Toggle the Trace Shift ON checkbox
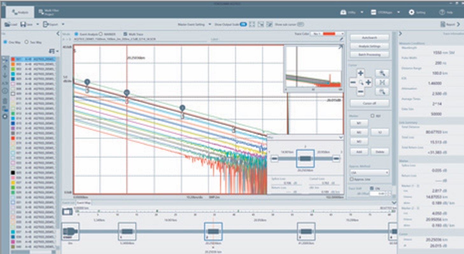Viewport: 464px width, 254px height. click(372, 188)
